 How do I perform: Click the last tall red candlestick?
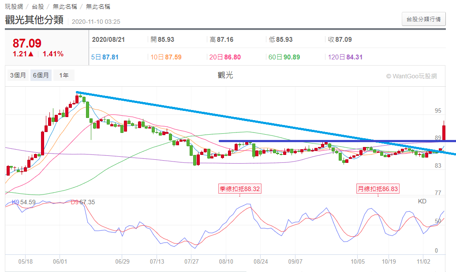(x=444, y=132)
